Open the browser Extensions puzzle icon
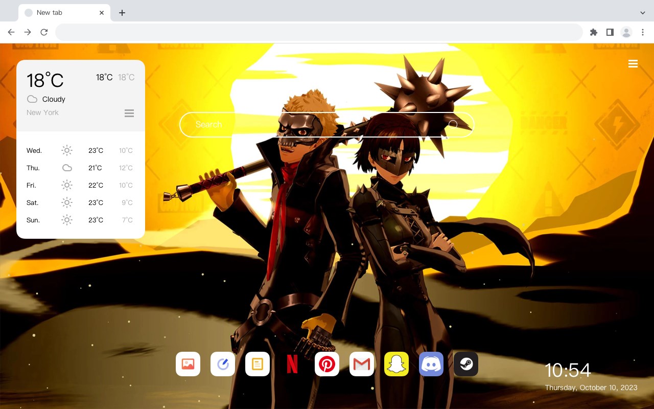 pos(594,32)
